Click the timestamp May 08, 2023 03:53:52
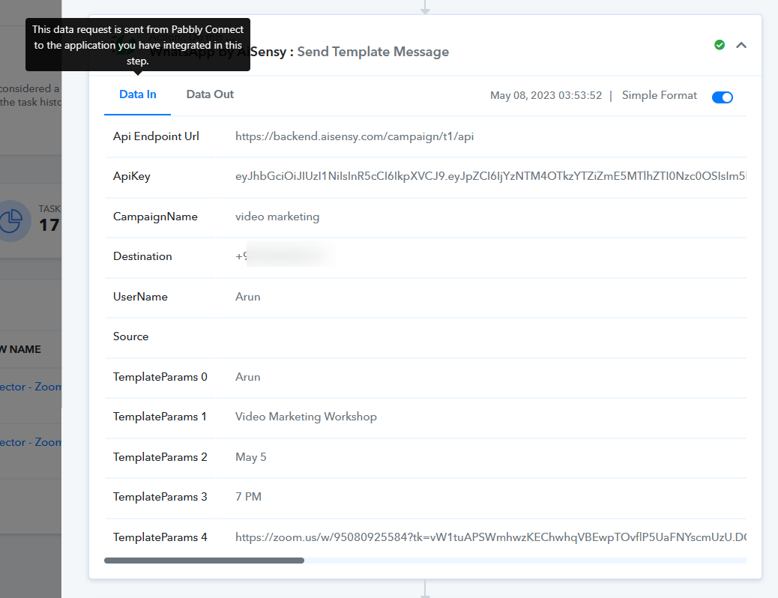778x598 pixels. [546, 95]
